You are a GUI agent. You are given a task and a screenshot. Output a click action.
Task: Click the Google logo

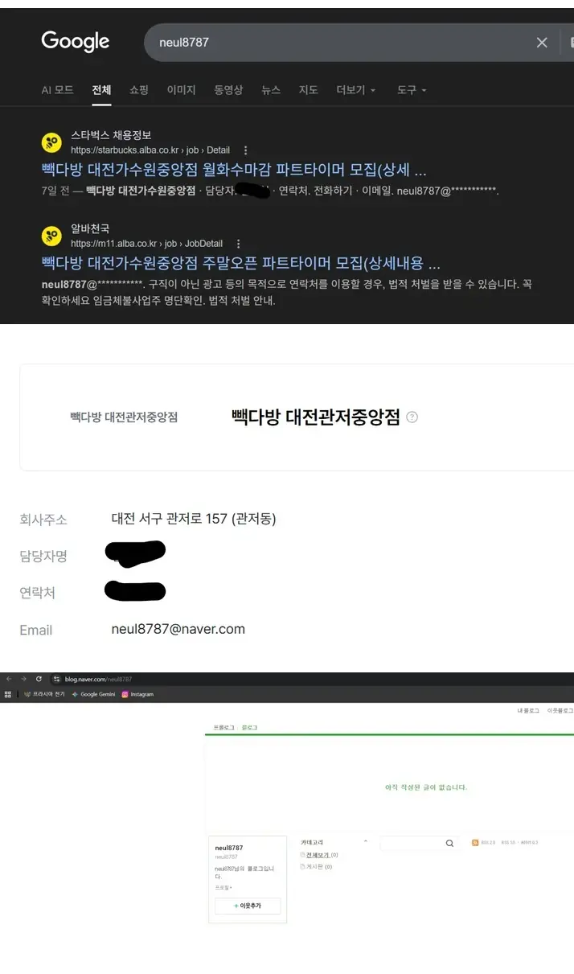(x=76, y=42)
